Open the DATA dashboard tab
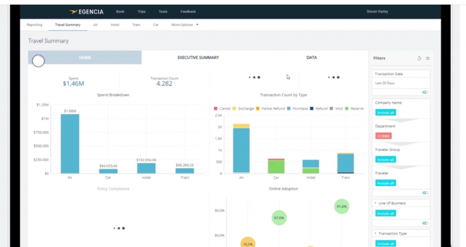Image resolution: width=466 pixels, height=247 pixels. [x=312, y=57]
